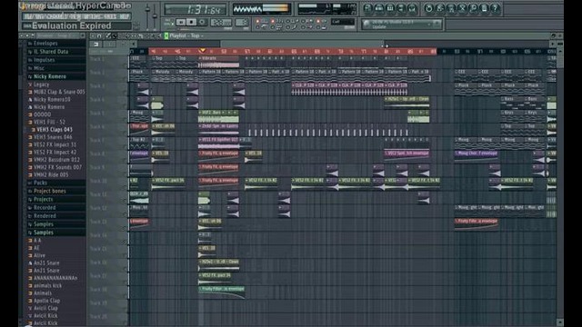The width and height of the screenshot is (582, 327).
Task: Click the Legacy item in browser
Action: 41,84
